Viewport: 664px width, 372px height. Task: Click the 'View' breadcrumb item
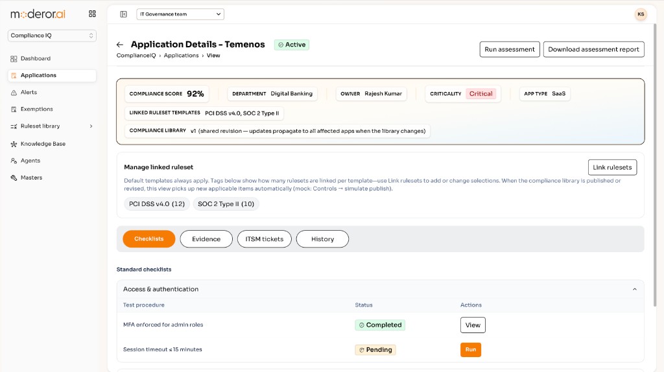click(213, 56)
